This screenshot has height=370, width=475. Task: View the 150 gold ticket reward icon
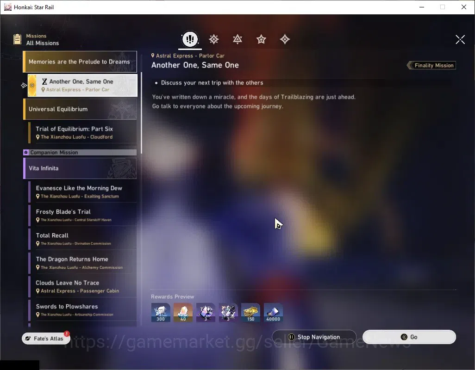coord(250,313)
